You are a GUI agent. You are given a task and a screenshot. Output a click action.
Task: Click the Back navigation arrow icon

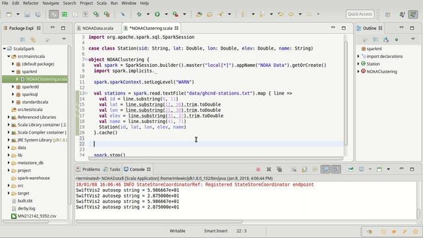point(291,14)
